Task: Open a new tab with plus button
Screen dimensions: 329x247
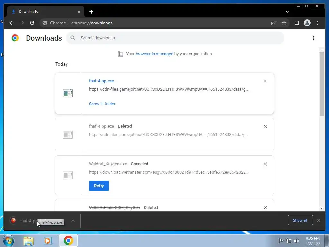Action: coord(91,12)
